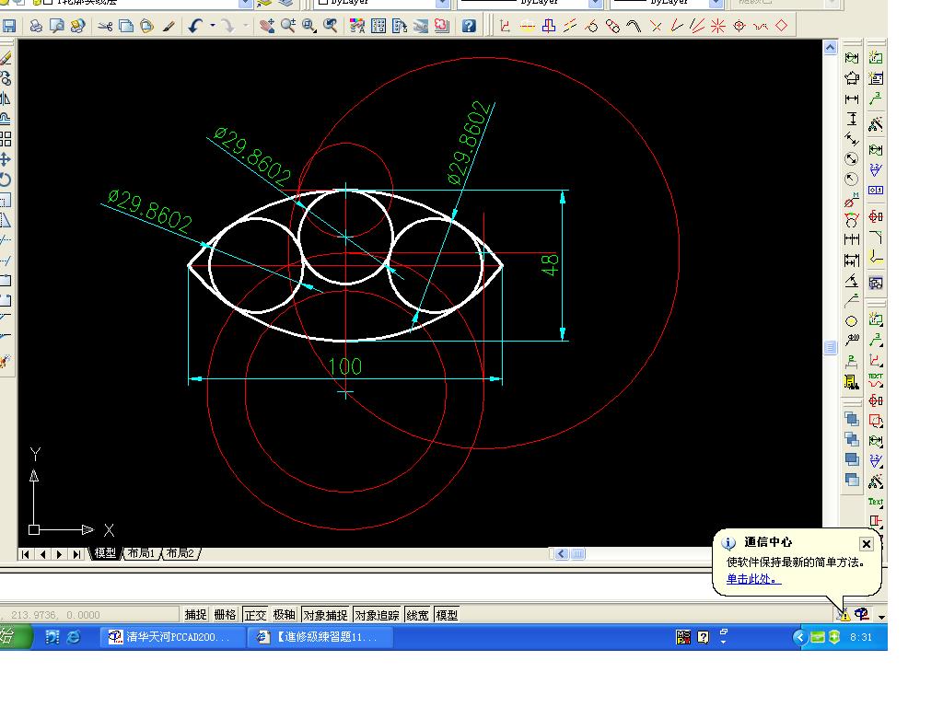Viewport: 943px width, 707px height.
Task: Open the 進修級練習題11 taskbar window
Action: point(320,637)
